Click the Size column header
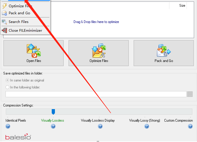197x142 pixels. tap(178, 6)
